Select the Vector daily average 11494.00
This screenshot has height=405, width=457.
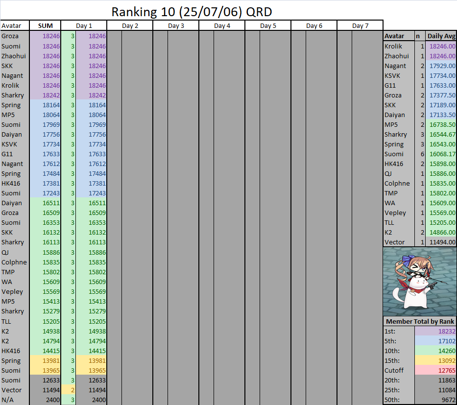point(441,242)
